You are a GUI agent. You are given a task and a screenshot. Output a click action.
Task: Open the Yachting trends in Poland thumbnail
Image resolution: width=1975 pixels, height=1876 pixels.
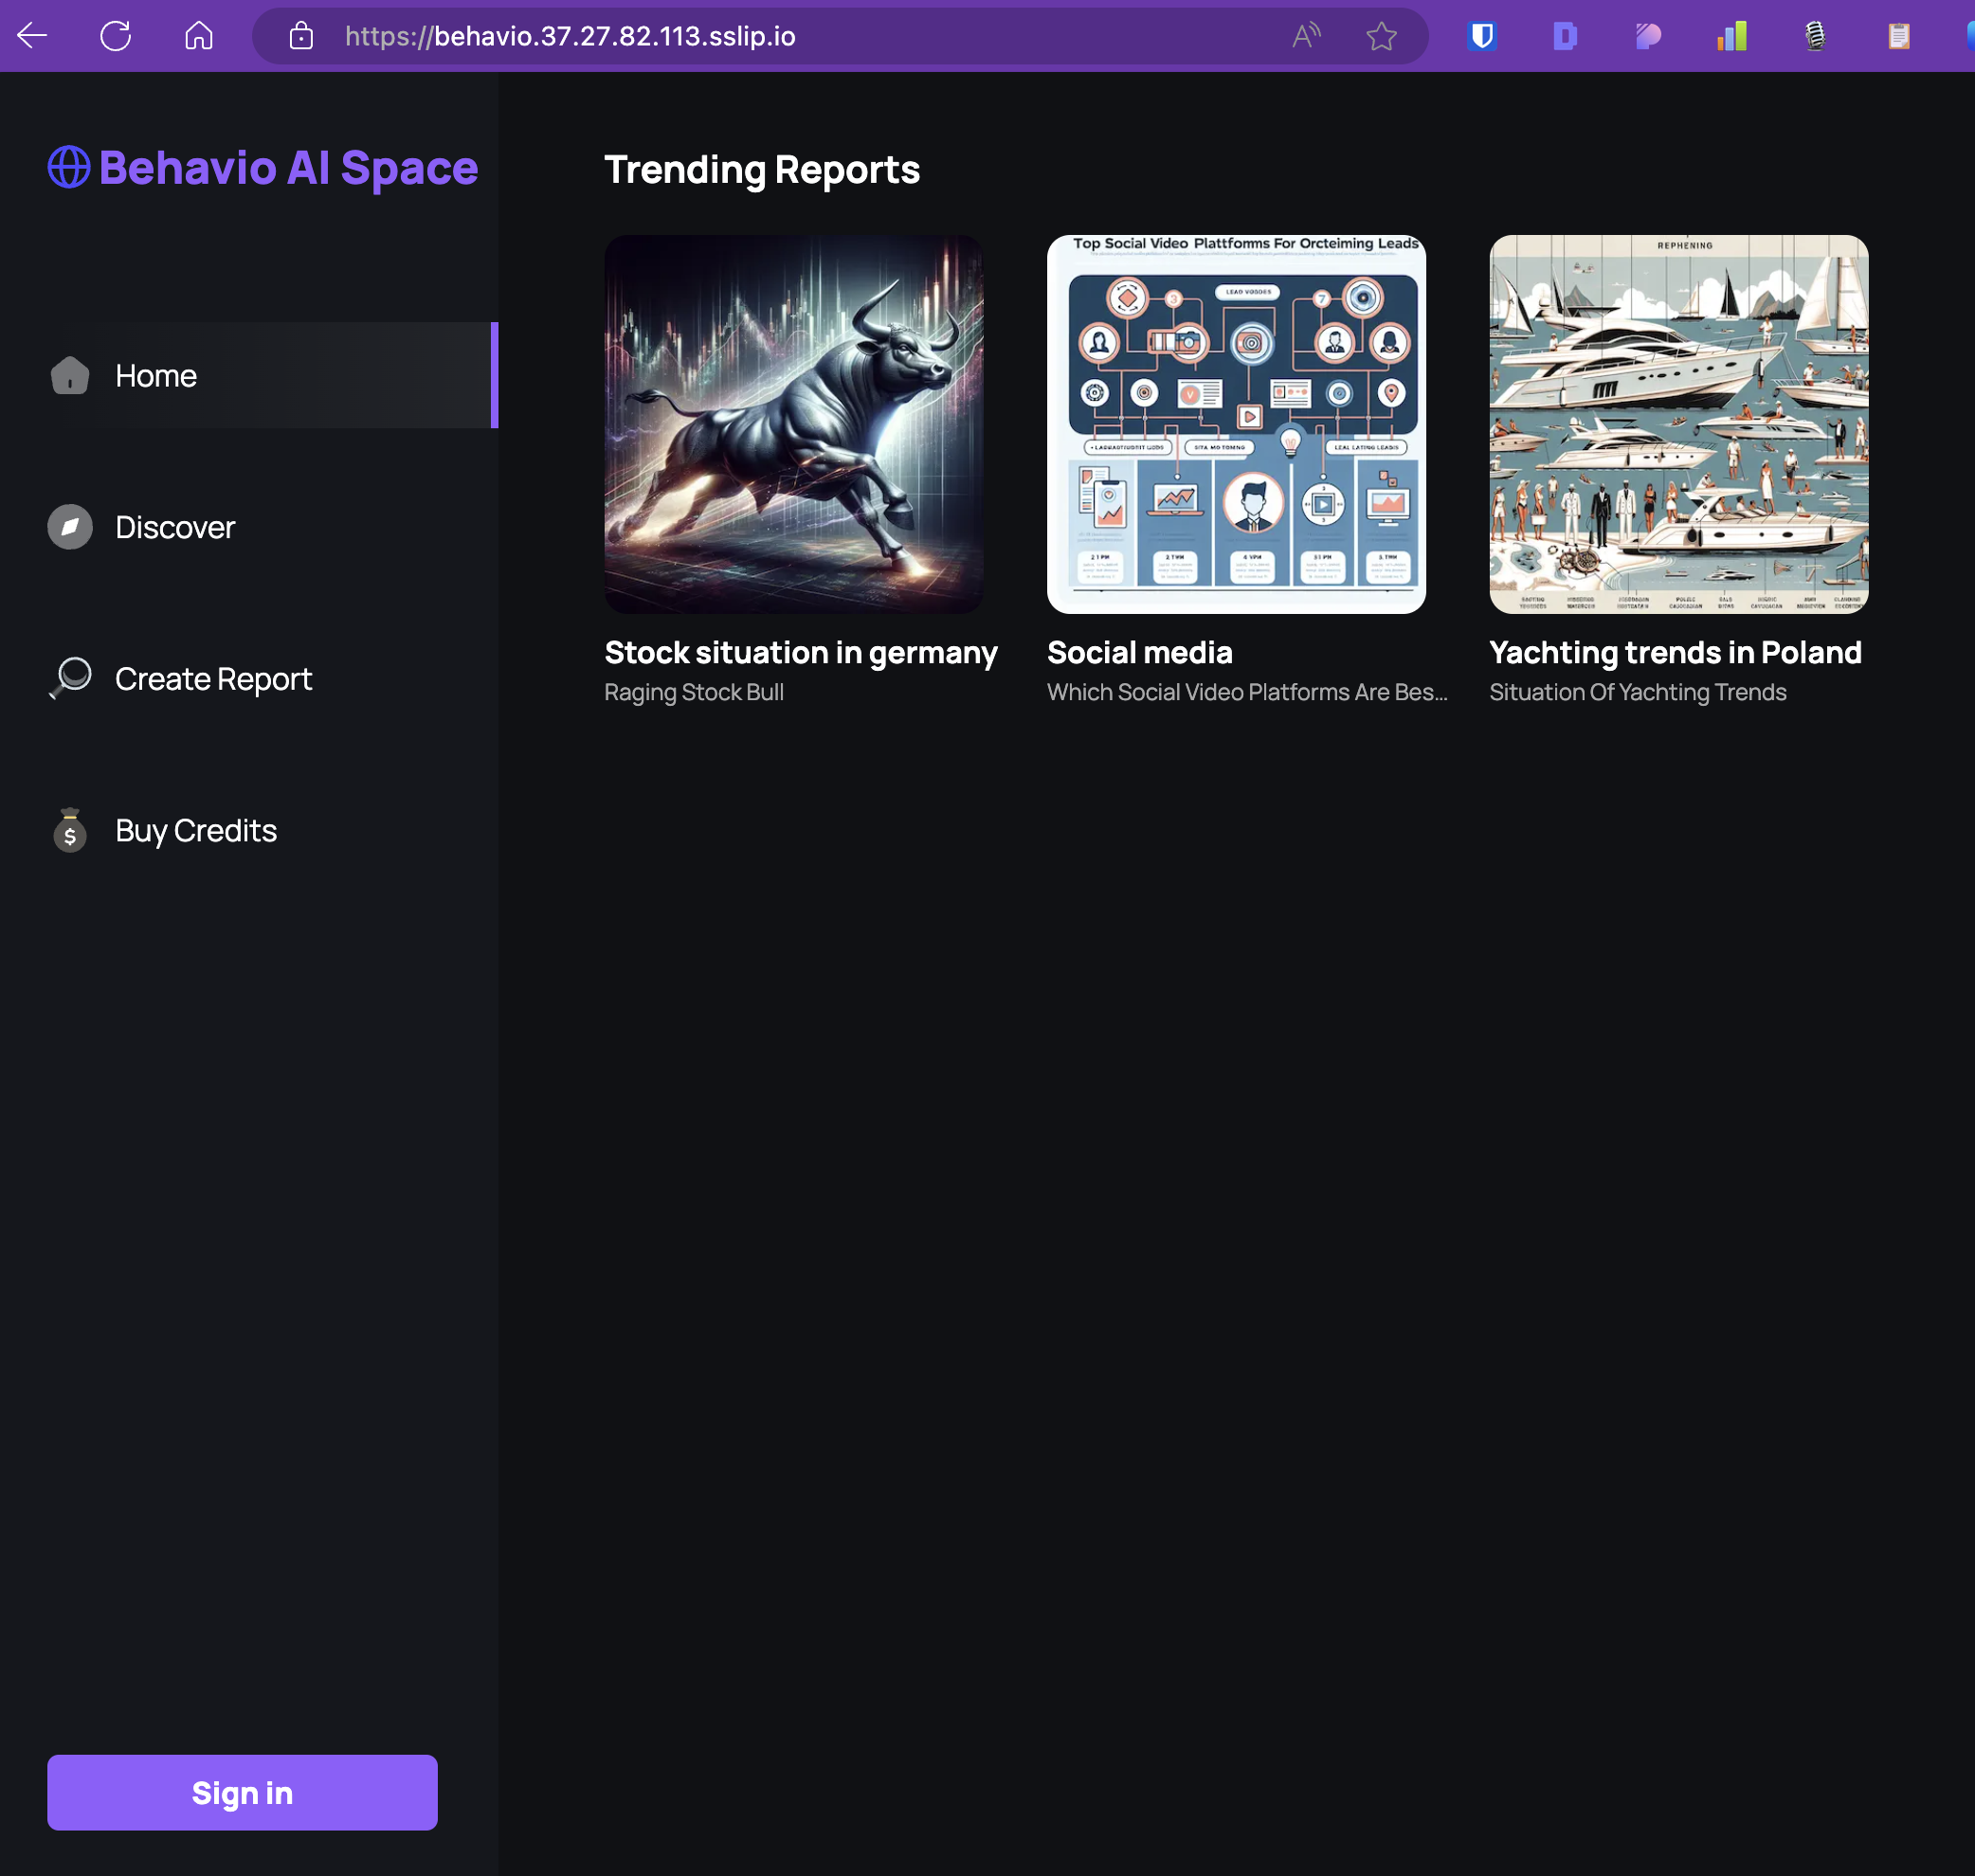coord(1678,424)
